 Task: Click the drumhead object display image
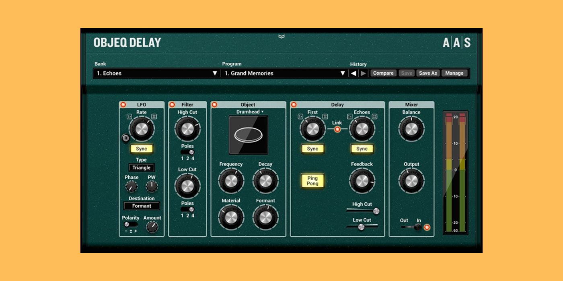point(249,135)
